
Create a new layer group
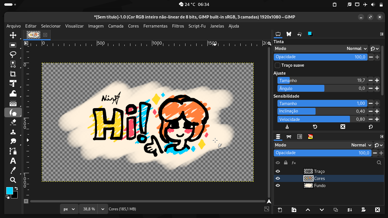294,210
